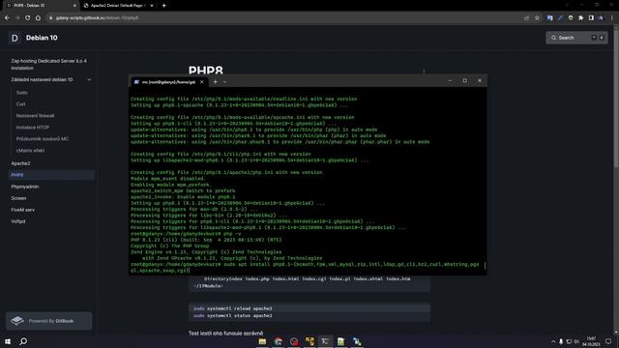Open the browser extensions puzzle icon
Screen dimensions: 619x348
[x=580, y=17]
